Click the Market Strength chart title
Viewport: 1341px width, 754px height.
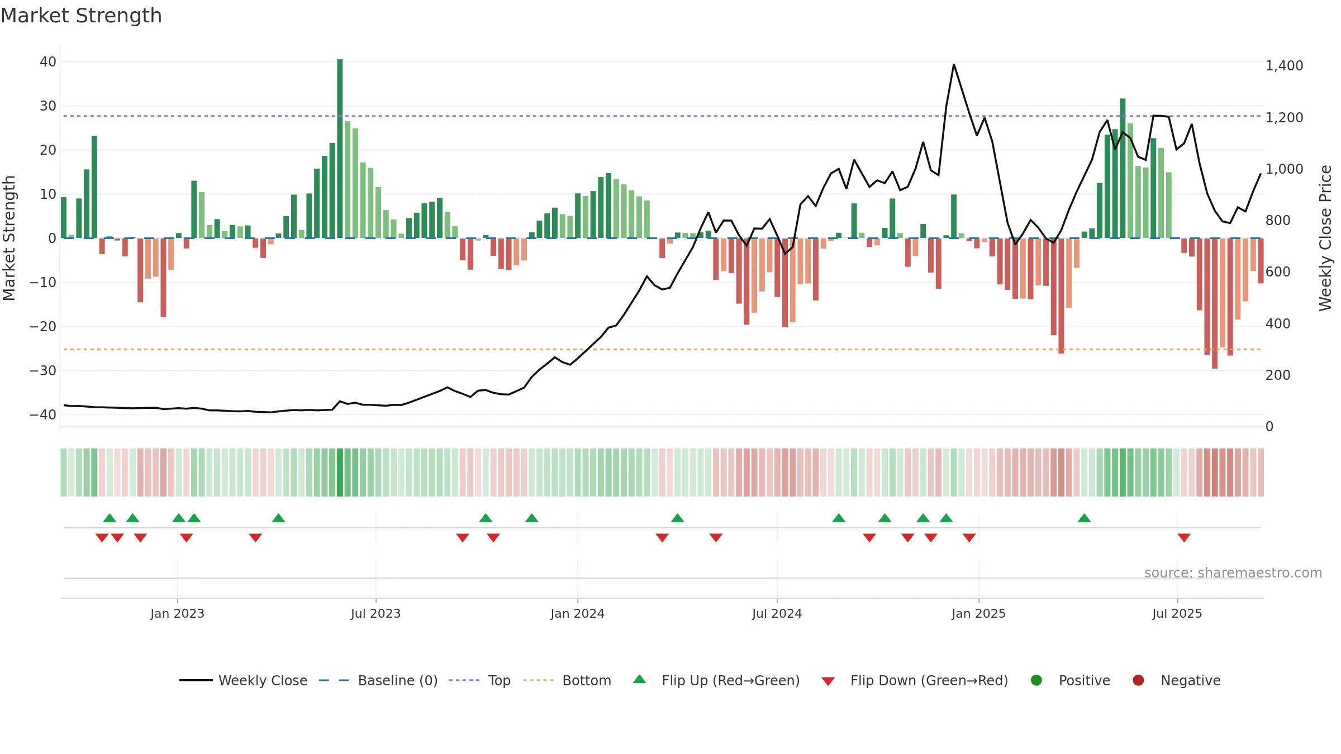81,16
